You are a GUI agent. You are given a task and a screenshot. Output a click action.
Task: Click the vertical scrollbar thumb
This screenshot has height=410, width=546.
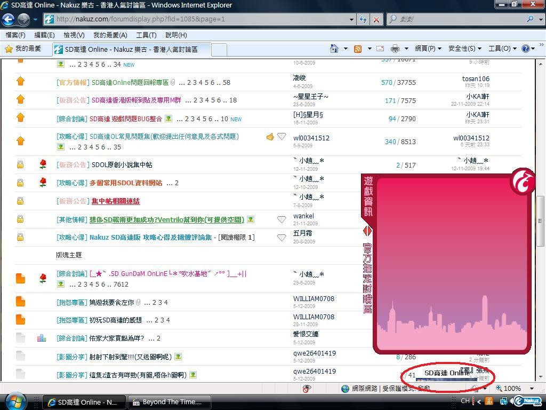point(540,220)
